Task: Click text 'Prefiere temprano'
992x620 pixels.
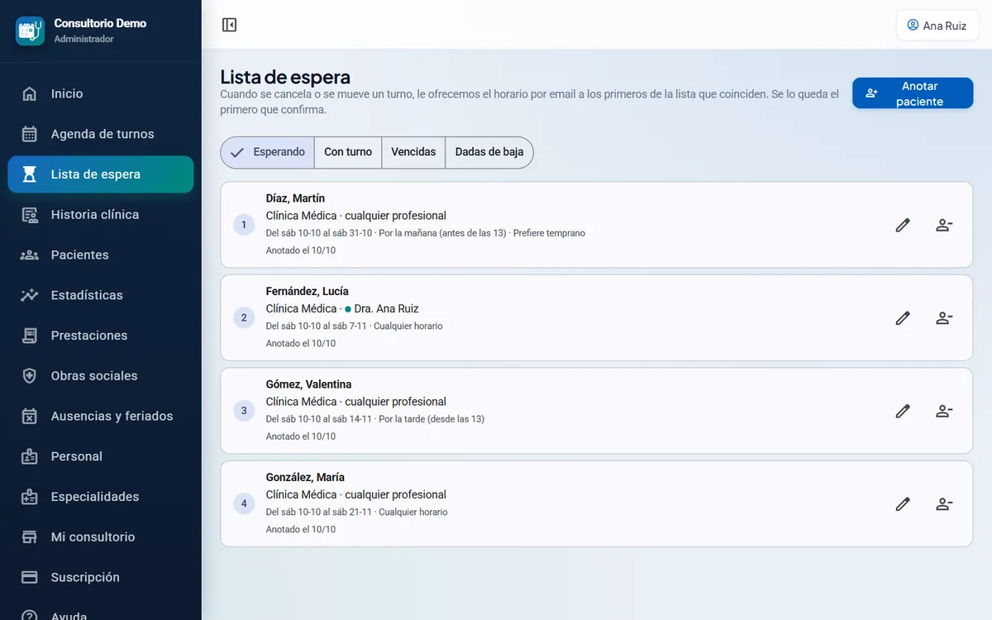Action: tap(549, 233)
